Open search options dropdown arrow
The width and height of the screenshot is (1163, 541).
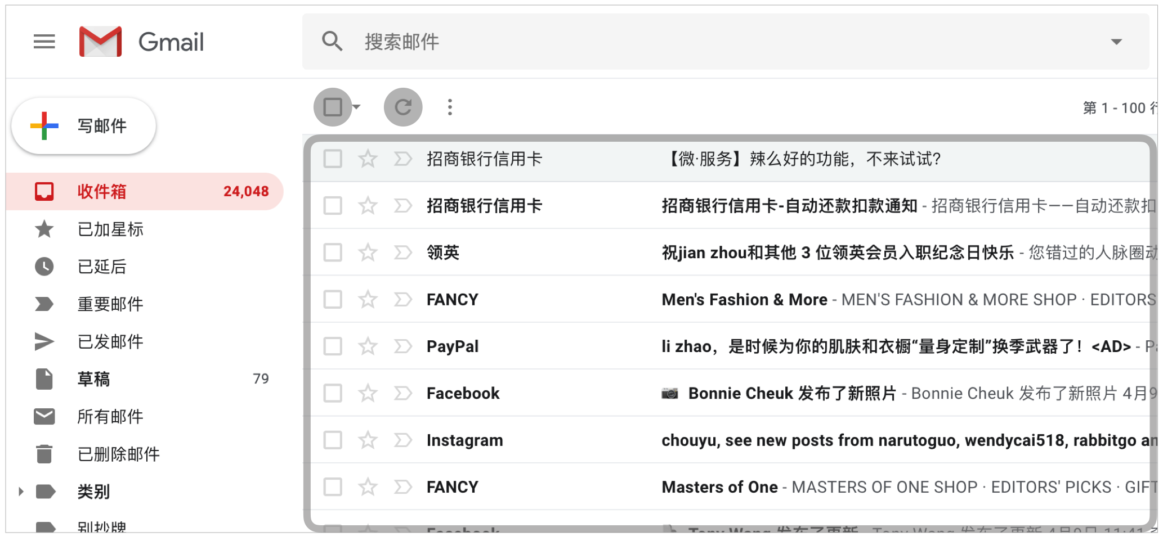pyautogui.click(x=1116, y=42)
